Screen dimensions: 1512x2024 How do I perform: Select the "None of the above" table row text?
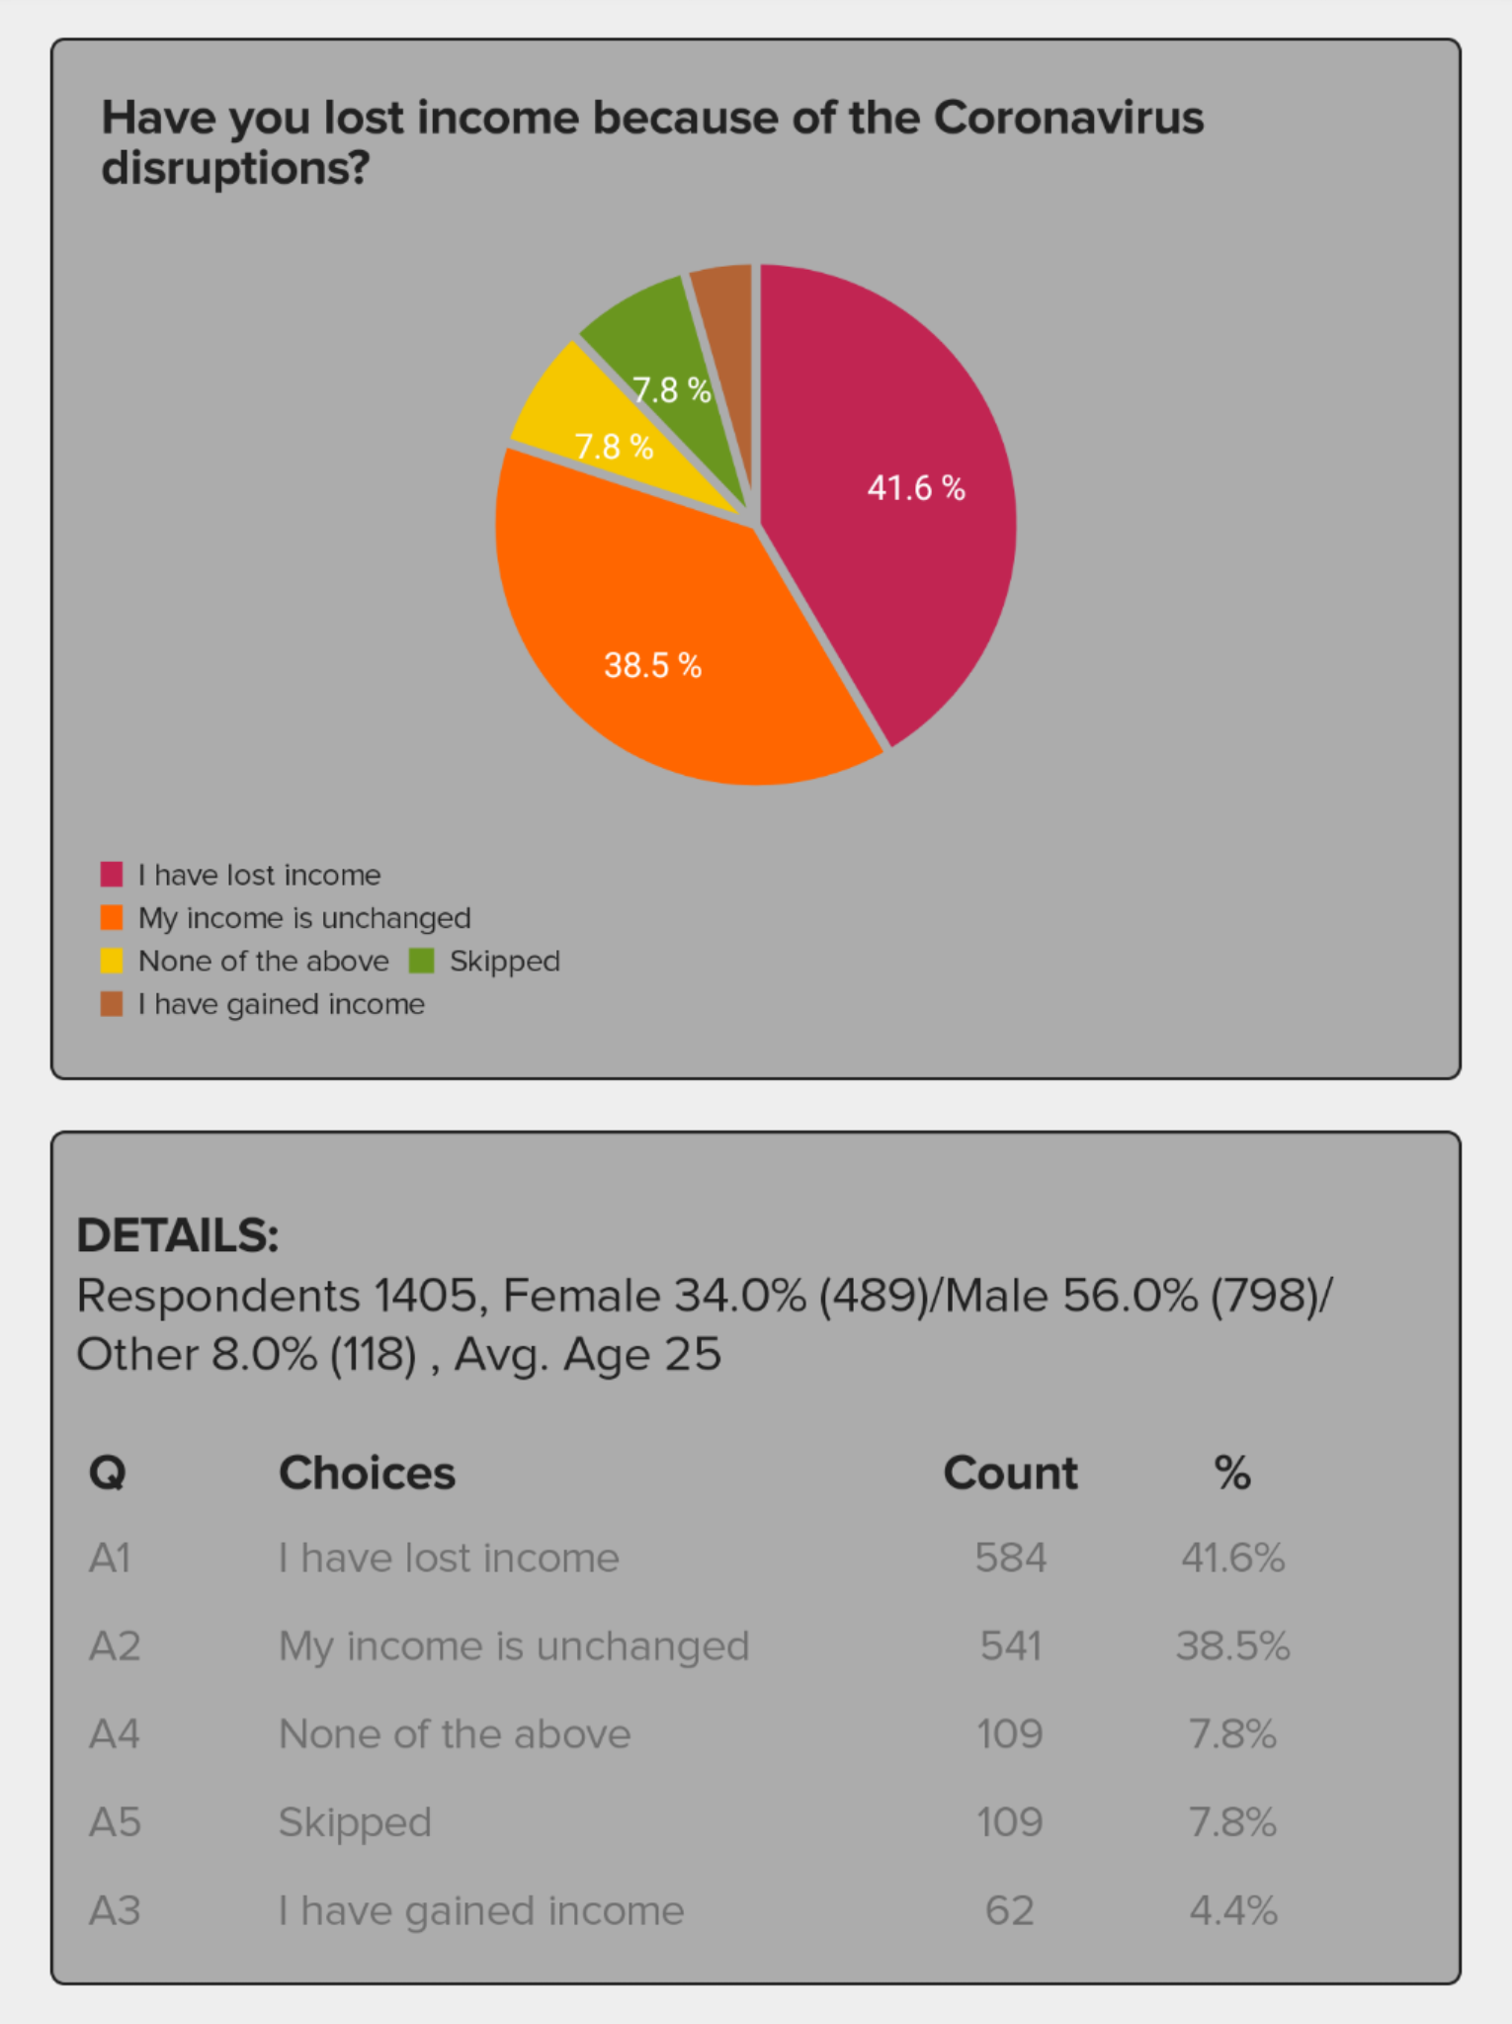point(455,1734)
